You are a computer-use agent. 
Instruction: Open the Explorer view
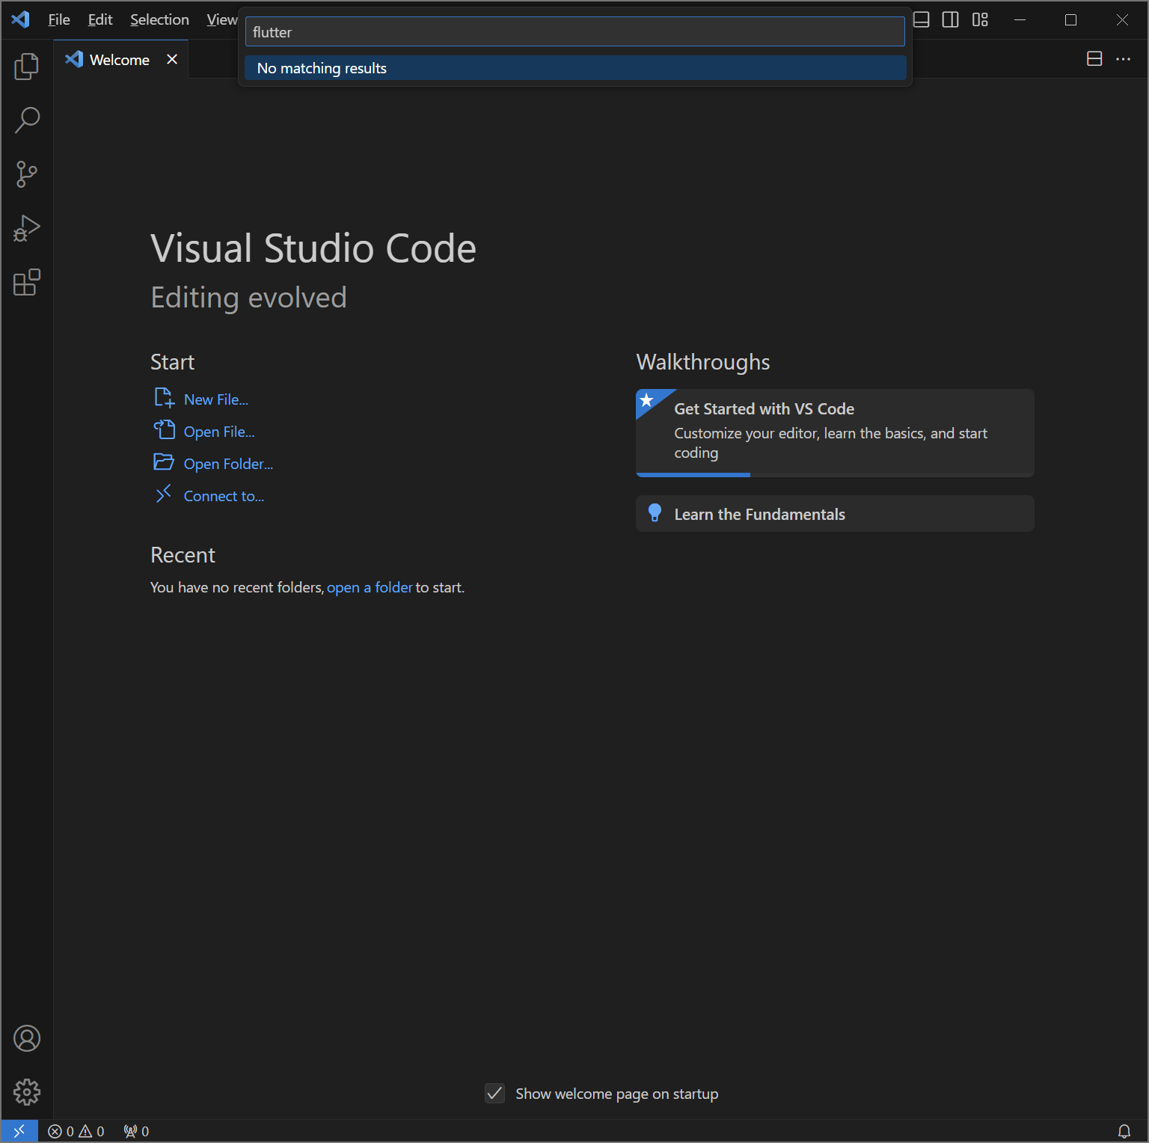(x=27, y=67)
